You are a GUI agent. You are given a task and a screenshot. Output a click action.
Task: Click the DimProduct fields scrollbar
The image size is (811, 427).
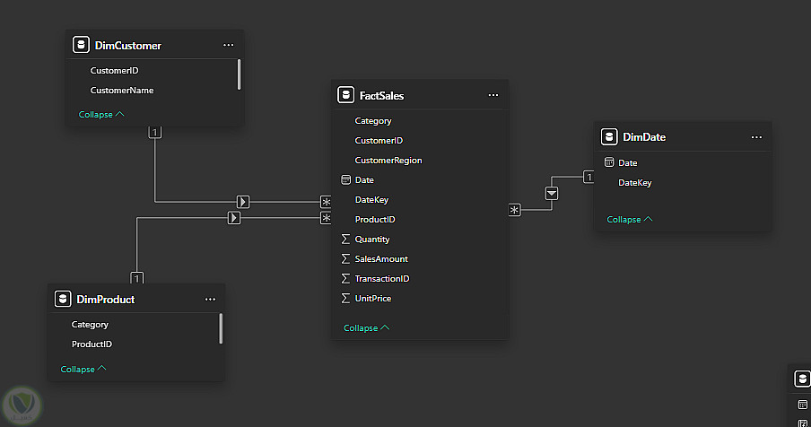[x=221, y=328]
